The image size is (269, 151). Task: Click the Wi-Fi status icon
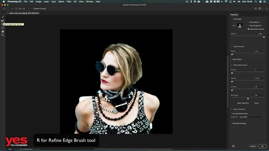tap(226, 2)
